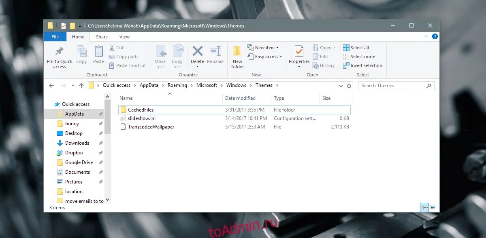The image size is (486, 238).
Task: Click Select all in ribbon
Action: 356,48
